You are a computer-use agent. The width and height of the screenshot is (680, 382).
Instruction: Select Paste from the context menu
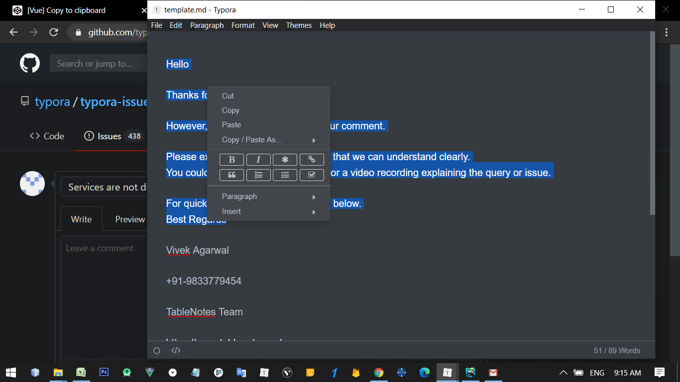(x=231, y=125)
